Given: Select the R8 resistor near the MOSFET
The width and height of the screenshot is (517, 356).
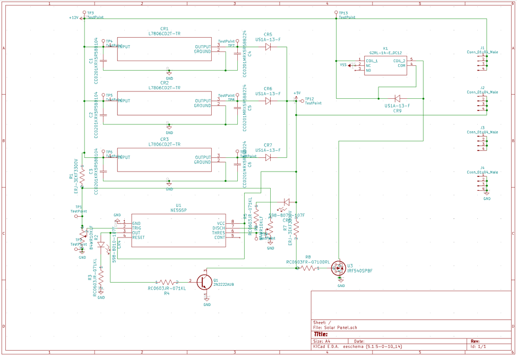Looking at the screenshot, I should (x=308, y=269).
